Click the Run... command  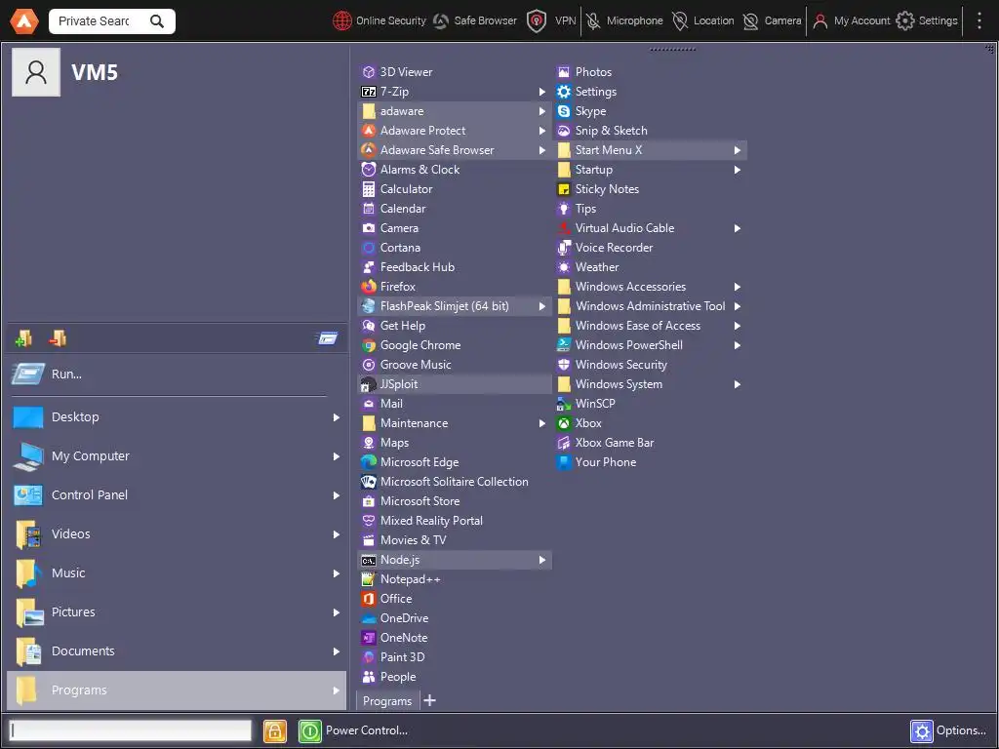click(x=177, y=374)
